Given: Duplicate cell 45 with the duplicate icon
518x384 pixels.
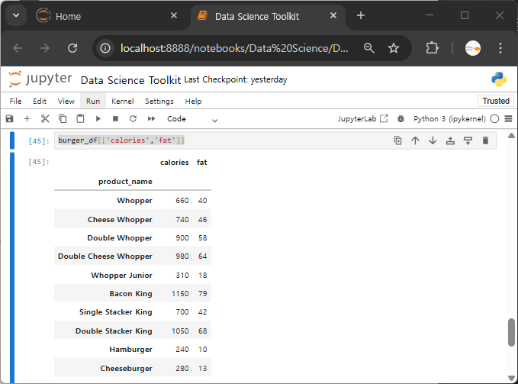Looking at the screenshot, I should coord(397,140).
